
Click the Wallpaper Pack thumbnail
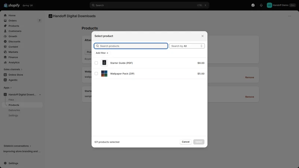coord(104,74)
